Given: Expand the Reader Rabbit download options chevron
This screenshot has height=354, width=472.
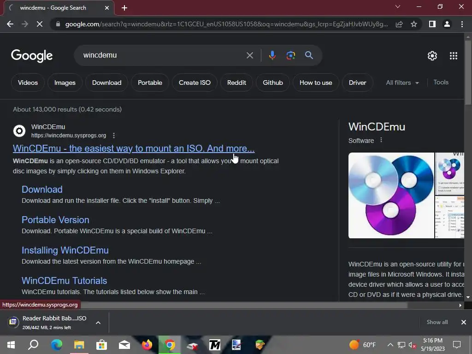Looking at the screenshot, I should point(98,322).
